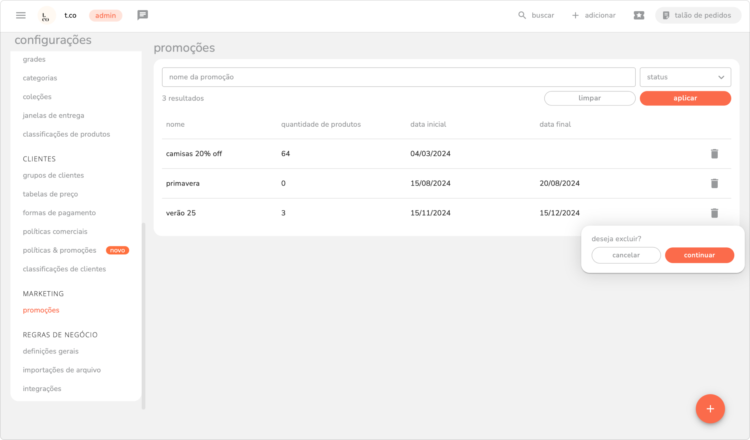Click trash icon for verão 25
The width and height of the screenshot is (750, 440).
pyautogui.click(x=714, y=213)
